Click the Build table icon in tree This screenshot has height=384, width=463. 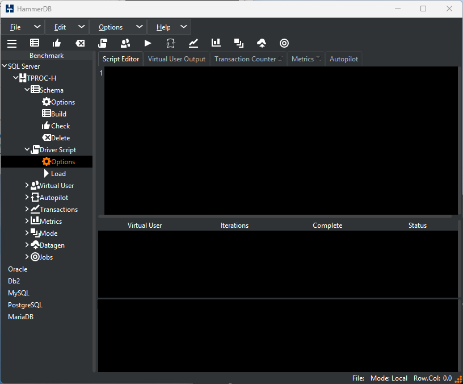click(47, 114)
